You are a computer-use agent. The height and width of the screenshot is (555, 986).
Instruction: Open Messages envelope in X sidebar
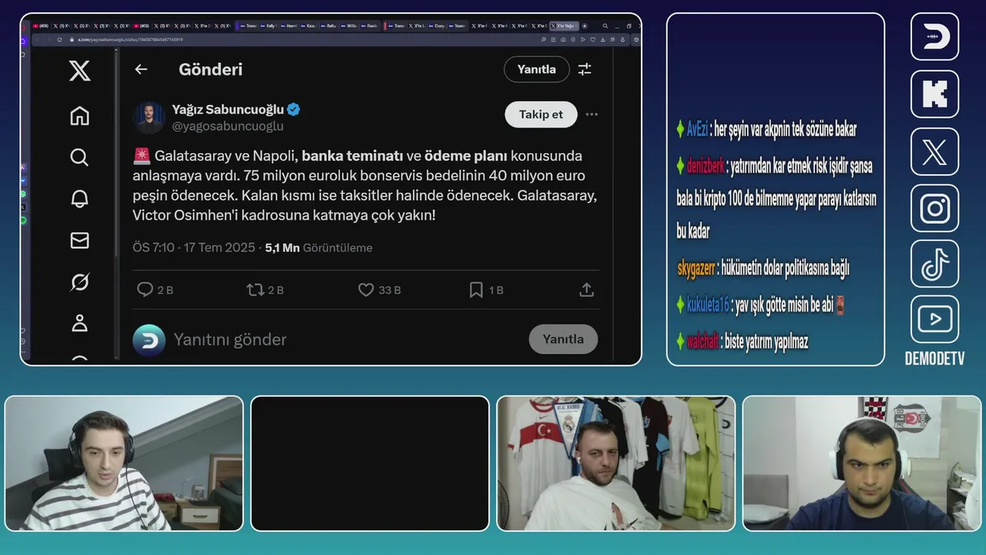click(79, 240)
